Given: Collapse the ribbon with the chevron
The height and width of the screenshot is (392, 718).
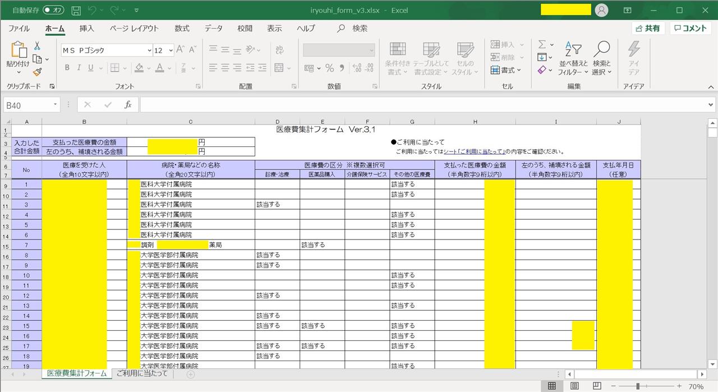Looking at the screenshot, I should coord(710,86).
